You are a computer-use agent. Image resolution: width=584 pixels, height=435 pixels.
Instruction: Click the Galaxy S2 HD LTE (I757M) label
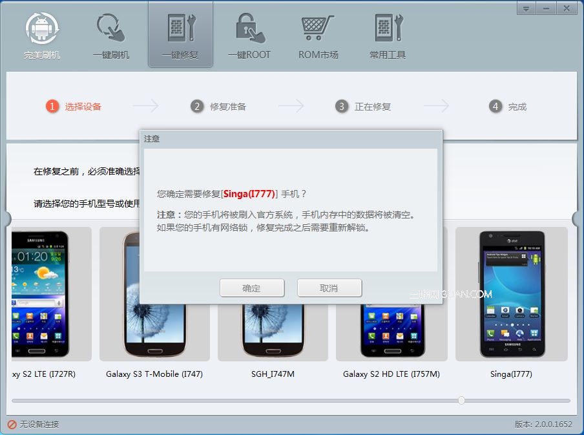click(391, 374)
